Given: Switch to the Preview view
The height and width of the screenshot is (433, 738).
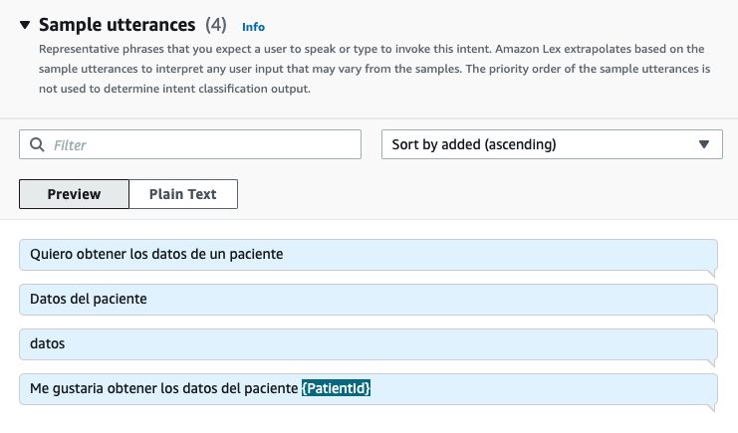Looking at the screenshot, I should click(x=74, y=194).
